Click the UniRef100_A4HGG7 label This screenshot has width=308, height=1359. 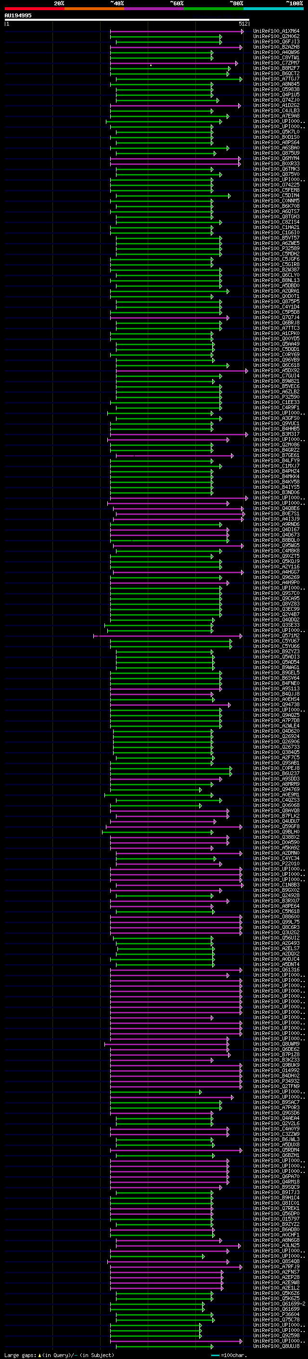(x=276, y=572)
